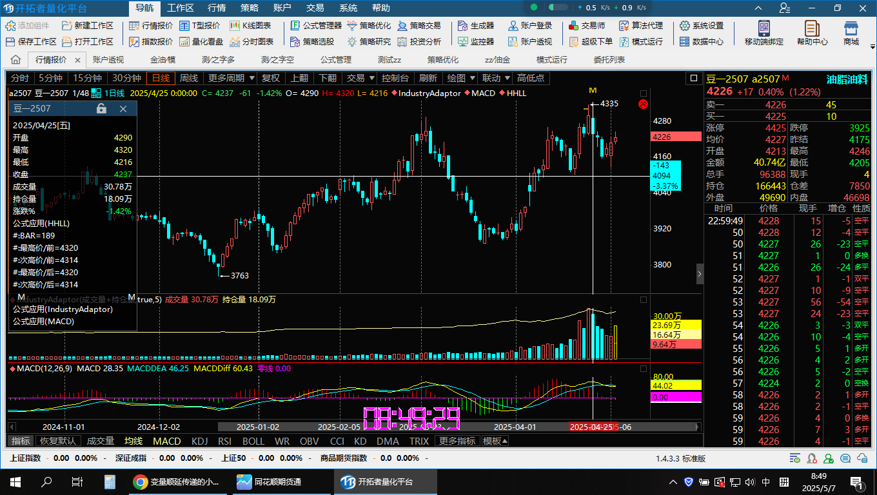Open the 绘图 dropdown

tap(460, 78)
